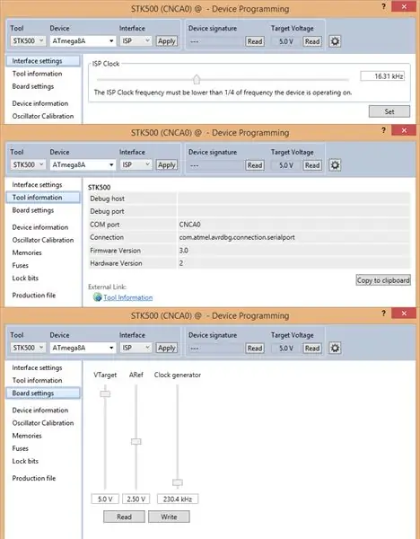Click gear icon in the Board settings window

[335, 348]
